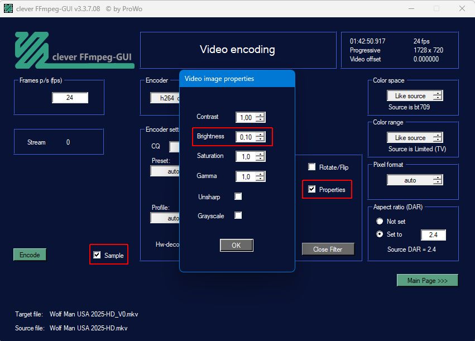
Task: Click the Stream value 0
Action: pos(68,142)
